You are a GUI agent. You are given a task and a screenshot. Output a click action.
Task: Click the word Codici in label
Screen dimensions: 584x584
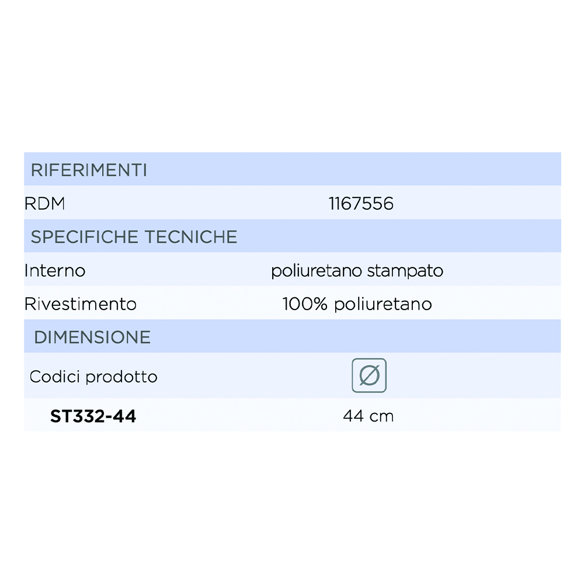point(55,377)
